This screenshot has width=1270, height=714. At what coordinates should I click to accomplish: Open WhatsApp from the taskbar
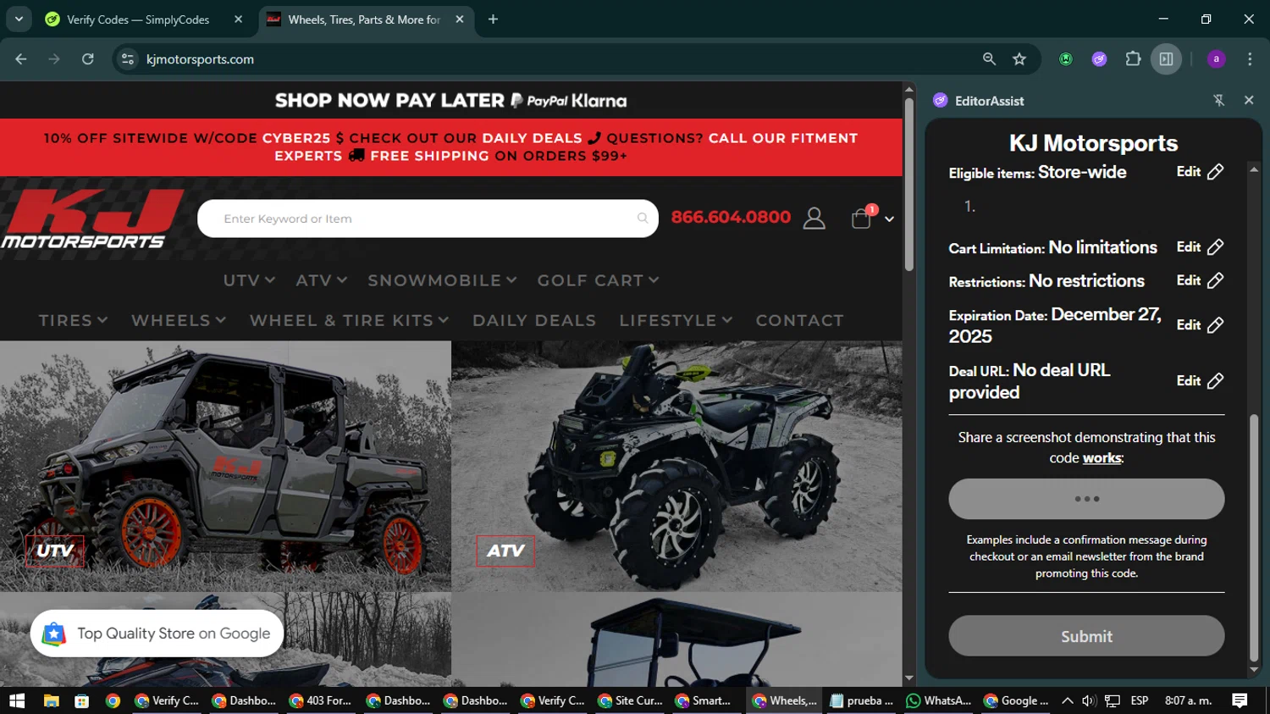pyautogui.click(x=938, y=700)
